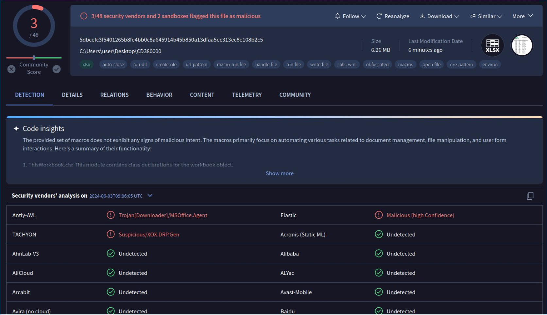Image resolution: width=547 pixels, height=315 pixels.
Task: Click the AliCloud undetected check icon
Action: 111,273
